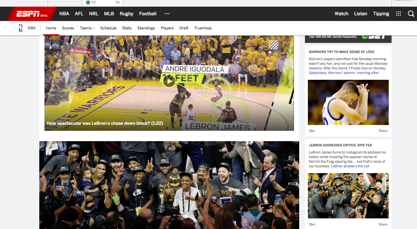This screenshot has height=229, width=417.
Task: Open the Stephen Curry thumbnail image
Action: coord(348,103)
